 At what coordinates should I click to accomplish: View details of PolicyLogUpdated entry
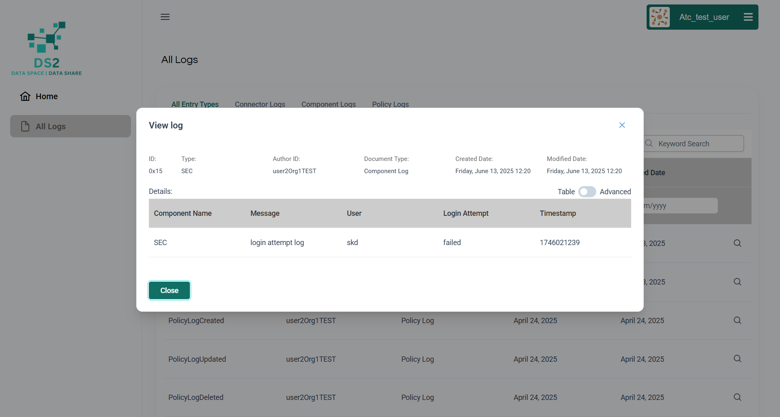click(737, 359)
